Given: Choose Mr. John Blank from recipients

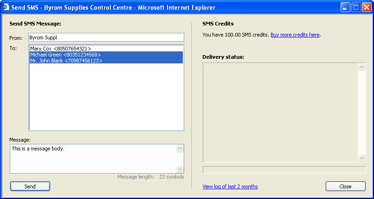Looking at the screenshot, I should point(66,61).
